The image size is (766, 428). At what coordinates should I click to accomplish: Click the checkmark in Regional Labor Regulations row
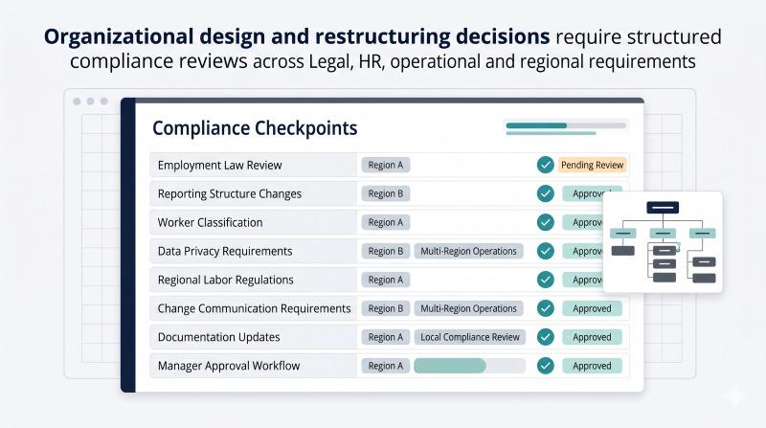(545, 280)
